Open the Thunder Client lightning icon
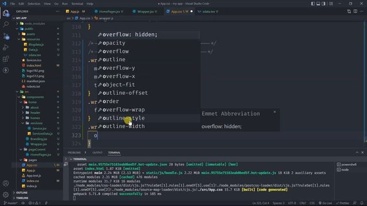367x206 pixels. tap(6, 70)
